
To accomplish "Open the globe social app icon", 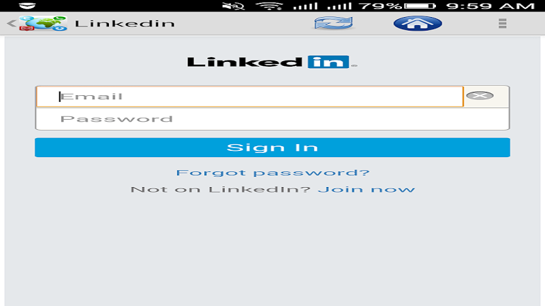I will pos(43,23).
